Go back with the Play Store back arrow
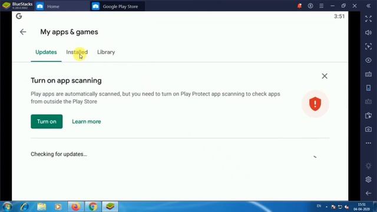The image size is (377, 212). [23, 32]
